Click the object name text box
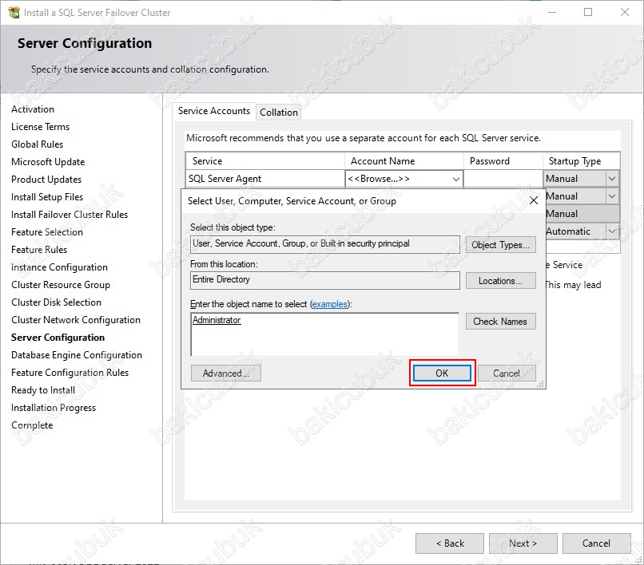The height and width of the screenshot is (565, 644). (x=325, y=335)
